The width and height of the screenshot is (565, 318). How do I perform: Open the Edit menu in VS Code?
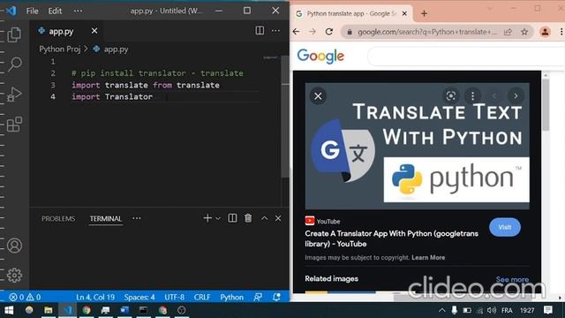[55, 11]
